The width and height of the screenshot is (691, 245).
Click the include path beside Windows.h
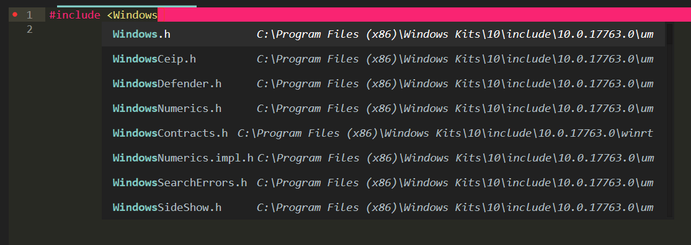coord(455,34)
